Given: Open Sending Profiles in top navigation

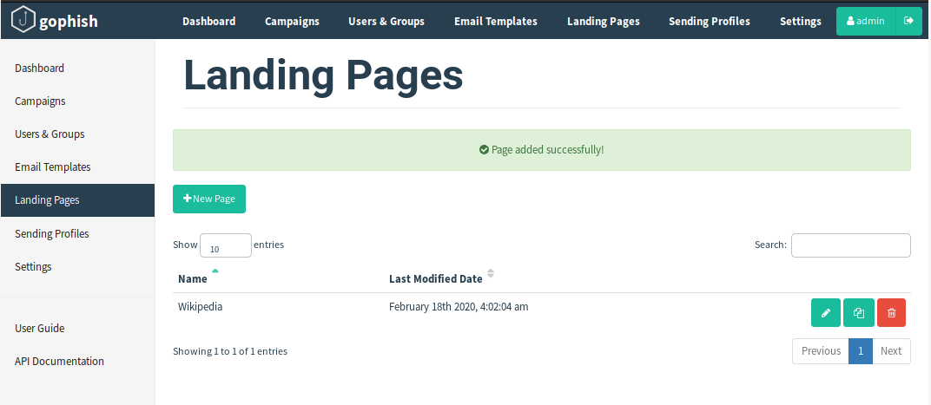Looking at the screenshot, I should [709, 21].
